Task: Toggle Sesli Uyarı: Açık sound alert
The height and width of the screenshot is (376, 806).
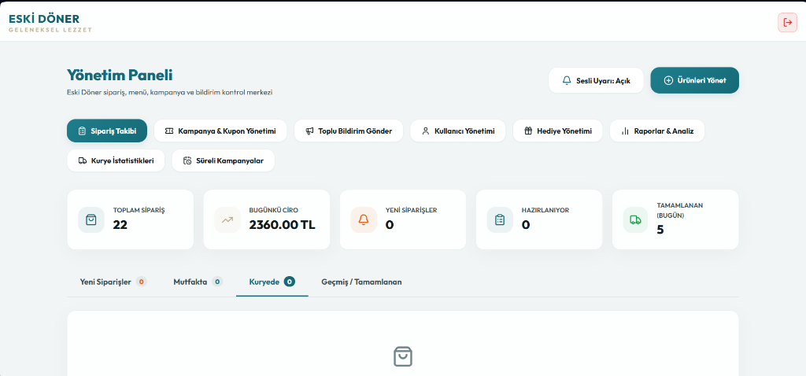Action: tap(596, 81)
